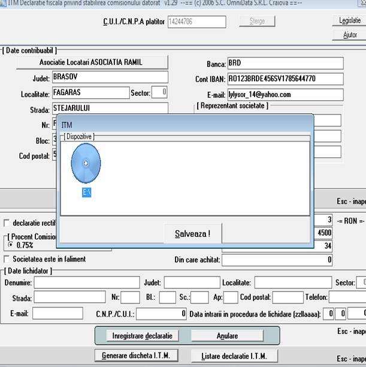
Task: Click the Din care achitat field
Action: (x=277, y=260)
